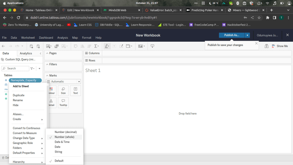Click the Download toolbar icon

(152, 46)
